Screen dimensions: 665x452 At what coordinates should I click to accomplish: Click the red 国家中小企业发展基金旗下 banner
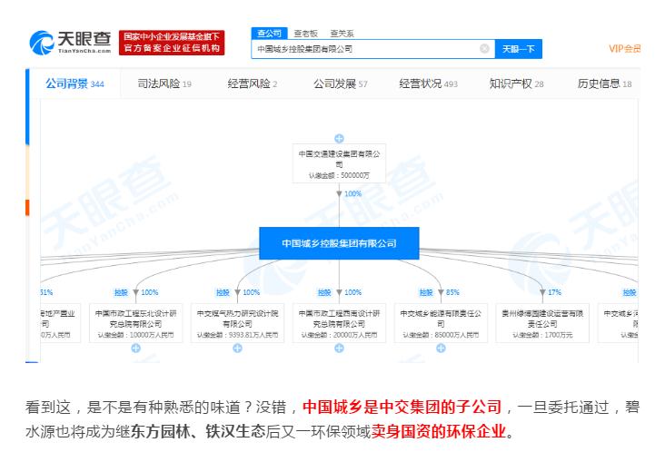[172, 43]
